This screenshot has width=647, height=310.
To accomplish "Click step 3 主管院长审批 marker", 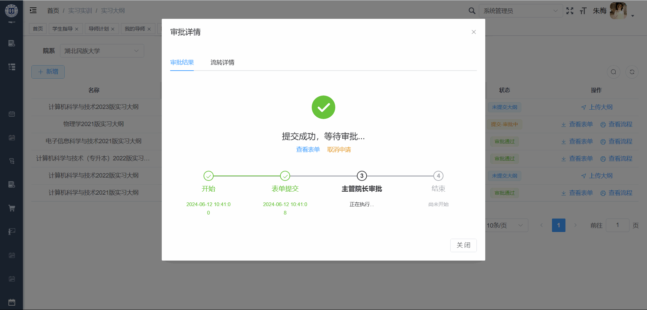I will click(x=362, y=176).
